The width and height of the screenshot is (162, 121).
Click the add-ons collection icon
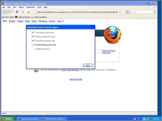tap(36, 71)
